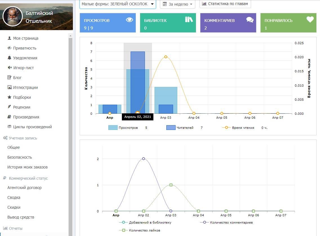This screenshot has height=236, width=320.
Task: Click the muted speaker icon beside Игнор-лист
Action: point(9,68)
